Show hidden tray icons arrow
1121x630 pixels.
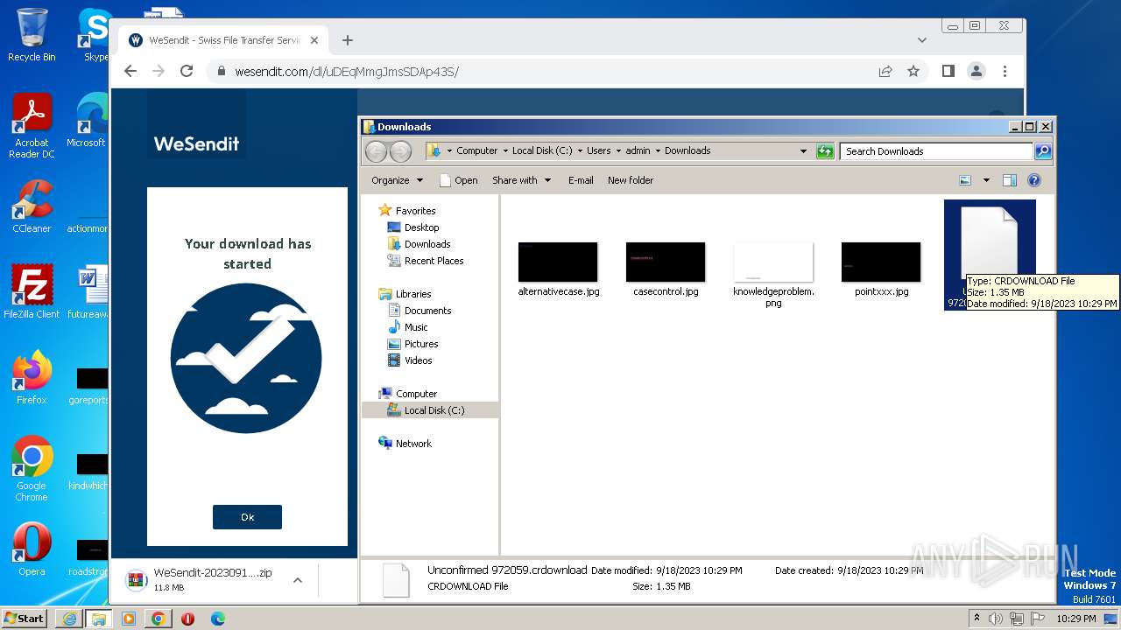[x=976, y=619]
